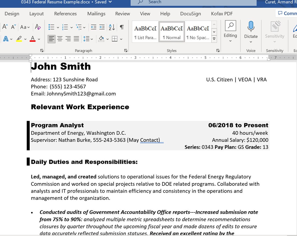The image size is (297, 236).
Task: Open the DocuSign ribbon tab
Action: (x=190, y=14)
